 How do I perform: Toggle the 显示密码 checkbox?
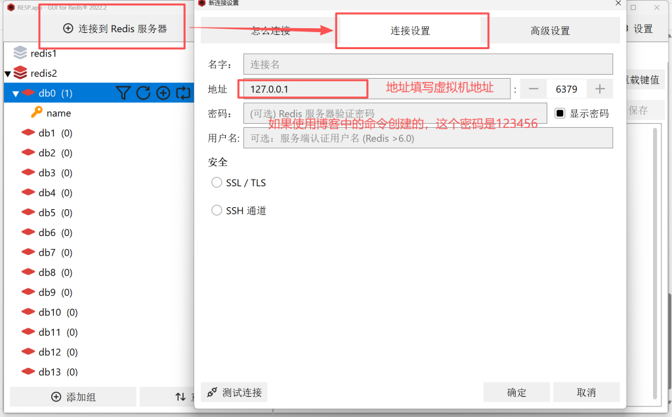point(560,113)
